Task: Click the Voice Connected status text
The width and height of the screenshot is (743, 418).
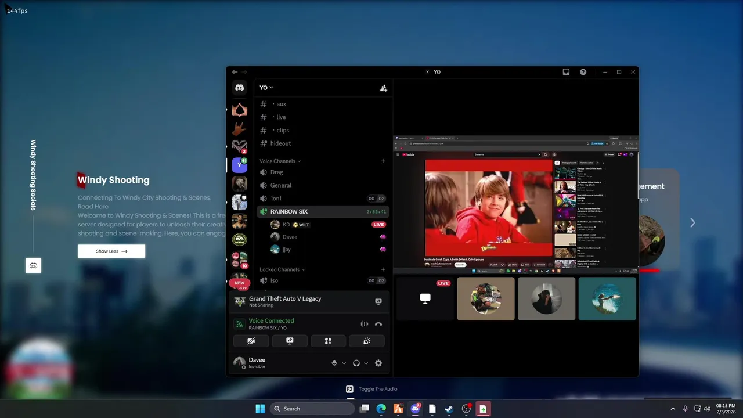Action: coord(271,320)
